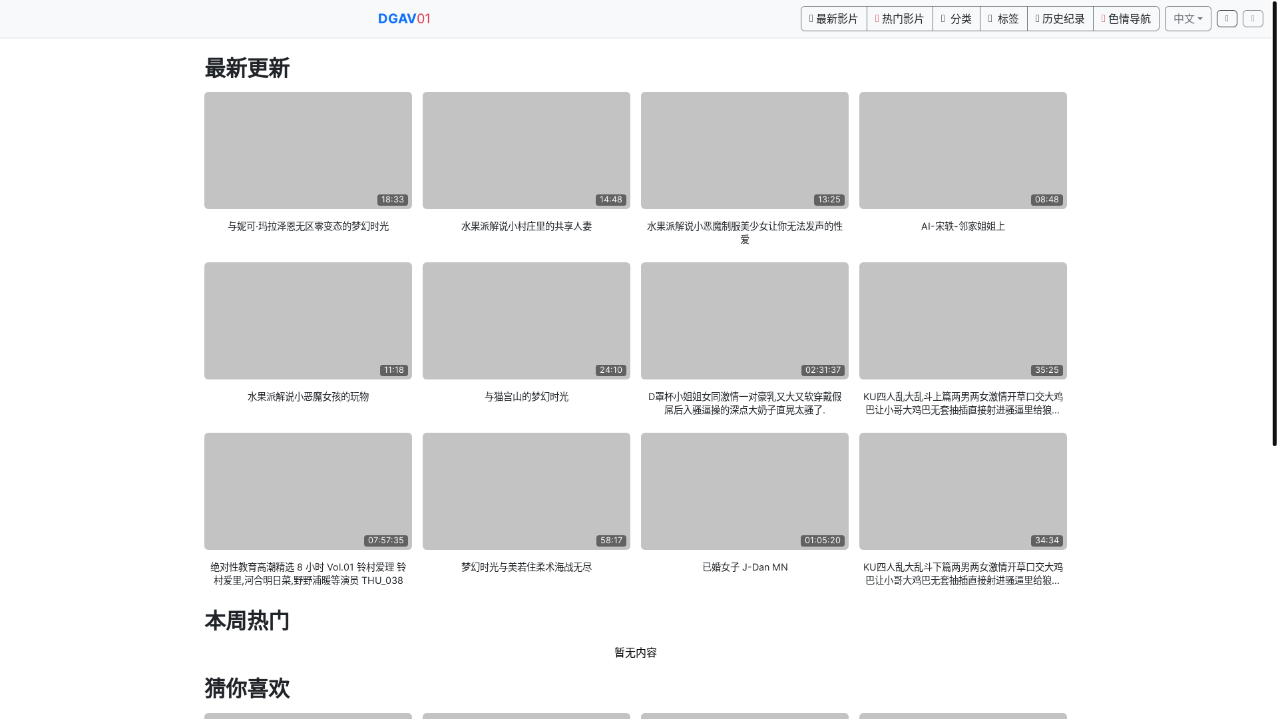Open the thumbnail with duration 13:25

745,150
